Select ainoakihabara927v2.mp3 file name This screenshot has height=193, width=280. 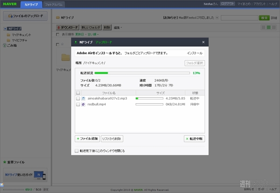pos(107,99)
